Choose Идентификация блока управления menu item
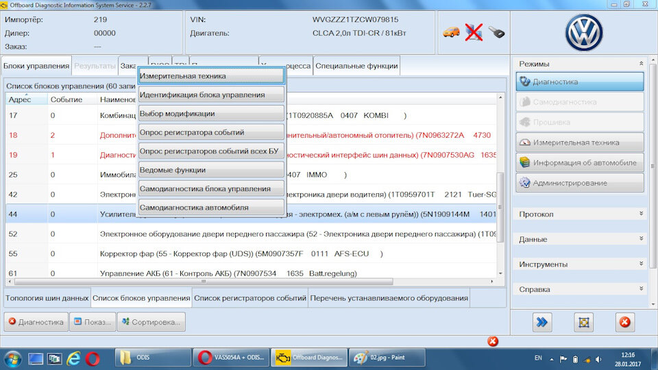The height and width of the screenshot is (370, 658). coord(212,95)
